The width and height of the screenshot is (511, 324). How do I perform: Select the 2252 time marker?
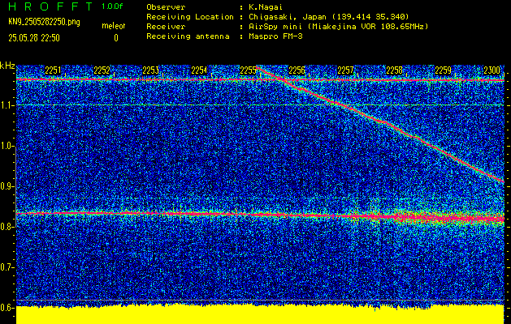tap(102, 70)
